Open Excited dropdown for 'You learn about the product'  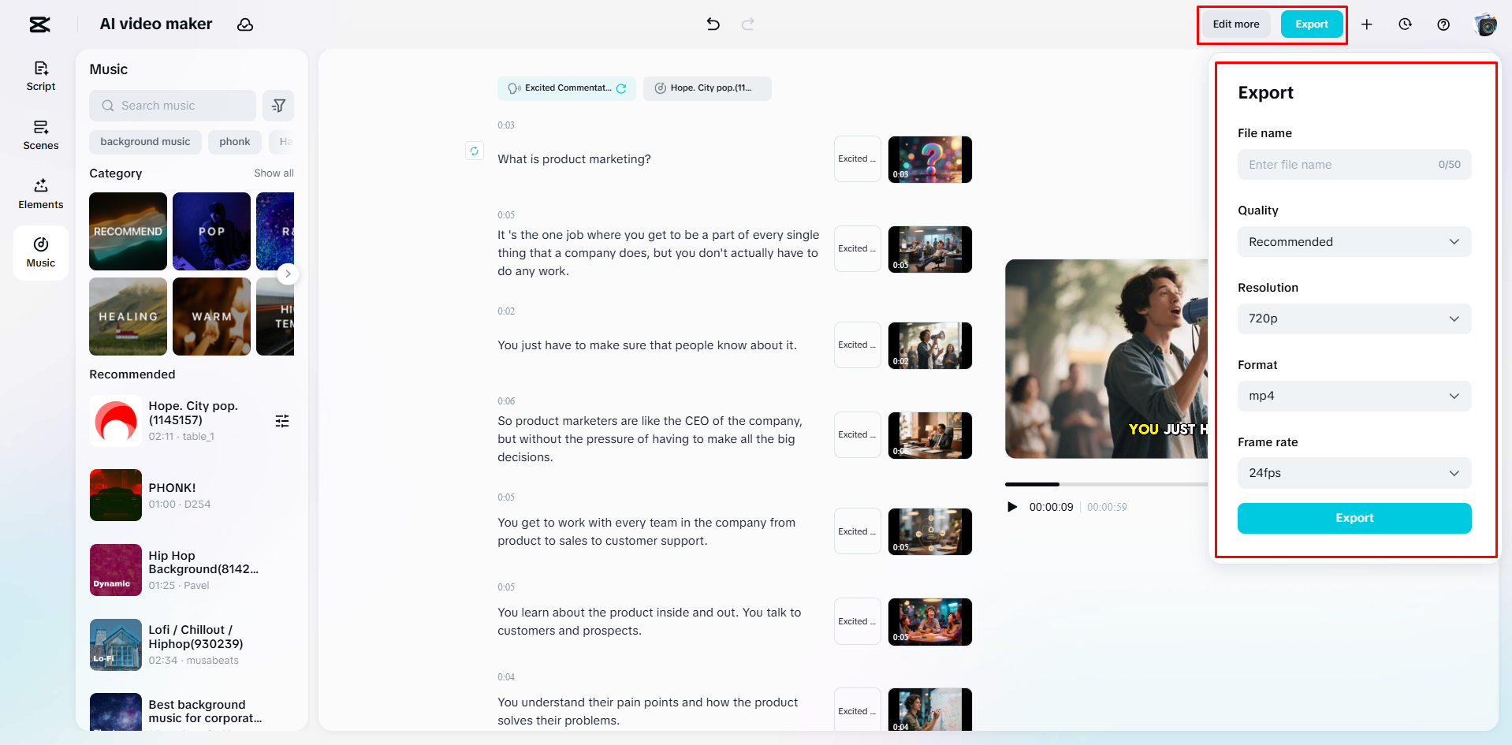point(857,621)
